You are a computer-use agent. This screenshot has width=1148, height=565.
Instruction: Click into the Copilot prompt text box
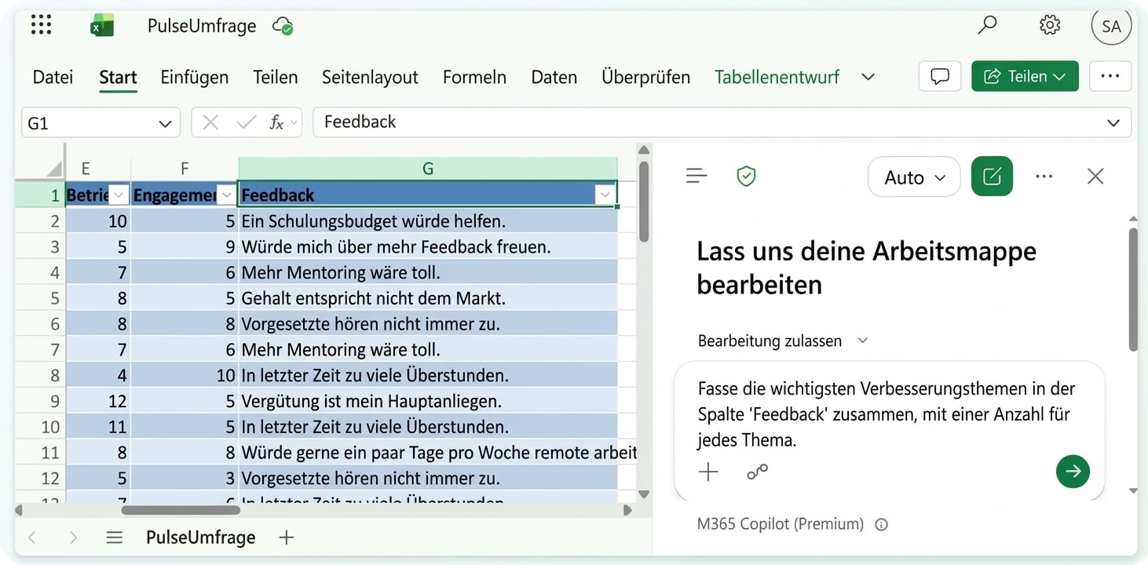pos(887,414)
